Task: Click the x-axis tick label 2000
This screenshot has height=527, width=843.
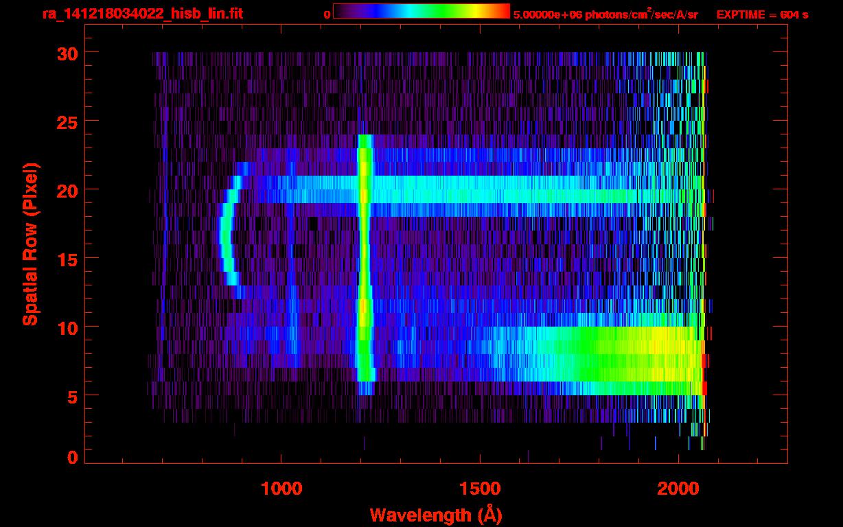Action: coord(678,488)
